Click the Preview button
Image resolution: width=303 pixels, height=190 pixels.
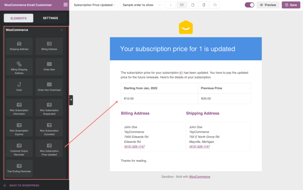[x=268, y=5]
